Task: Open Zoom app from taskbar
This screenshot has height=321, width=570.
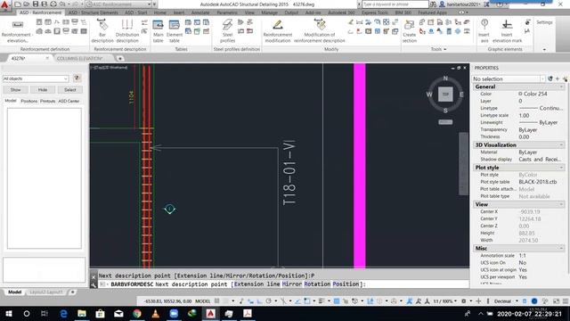Action: click(x=174, y=313)
